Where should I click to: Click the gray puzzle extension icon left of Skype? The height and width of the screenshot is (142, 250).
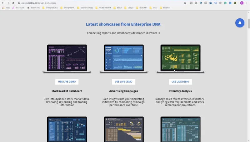click(191, 3)
